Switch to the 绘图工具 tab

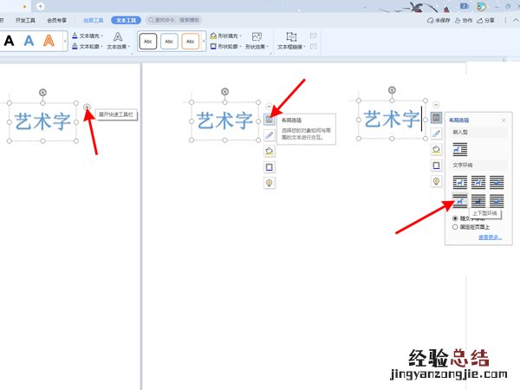[x=93, y=19]
